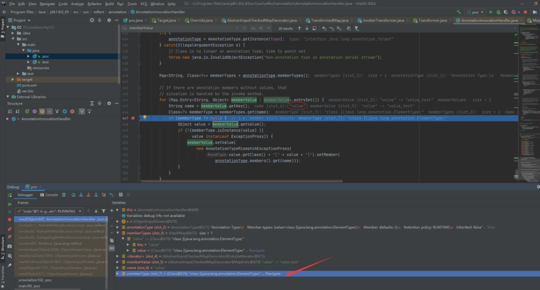This screenshot has width=540, height=290.
Task: Click the intention lightbulb at line 447
Action: (x=145, y=118)
